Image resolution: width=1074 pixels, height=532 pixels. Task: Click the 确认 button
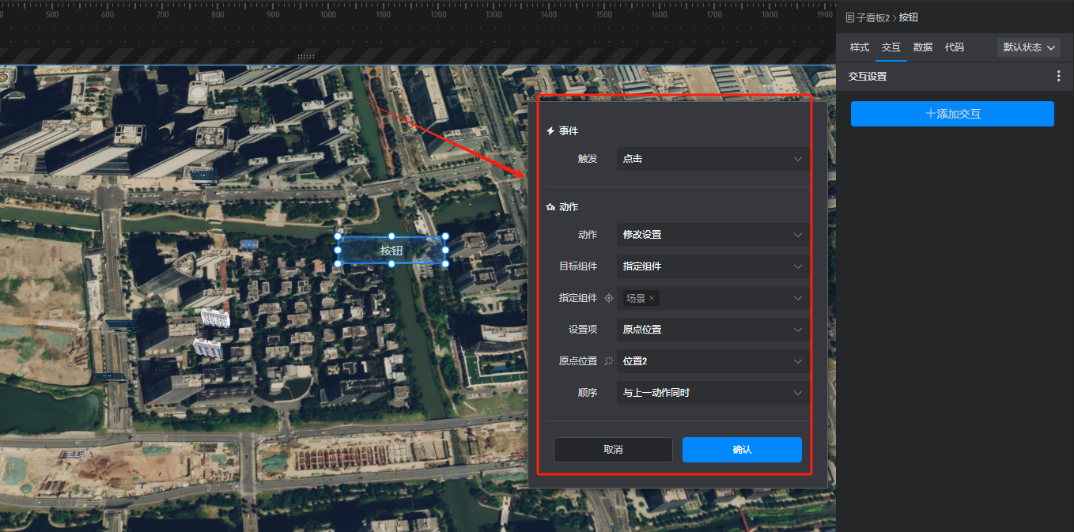point(742,450)
